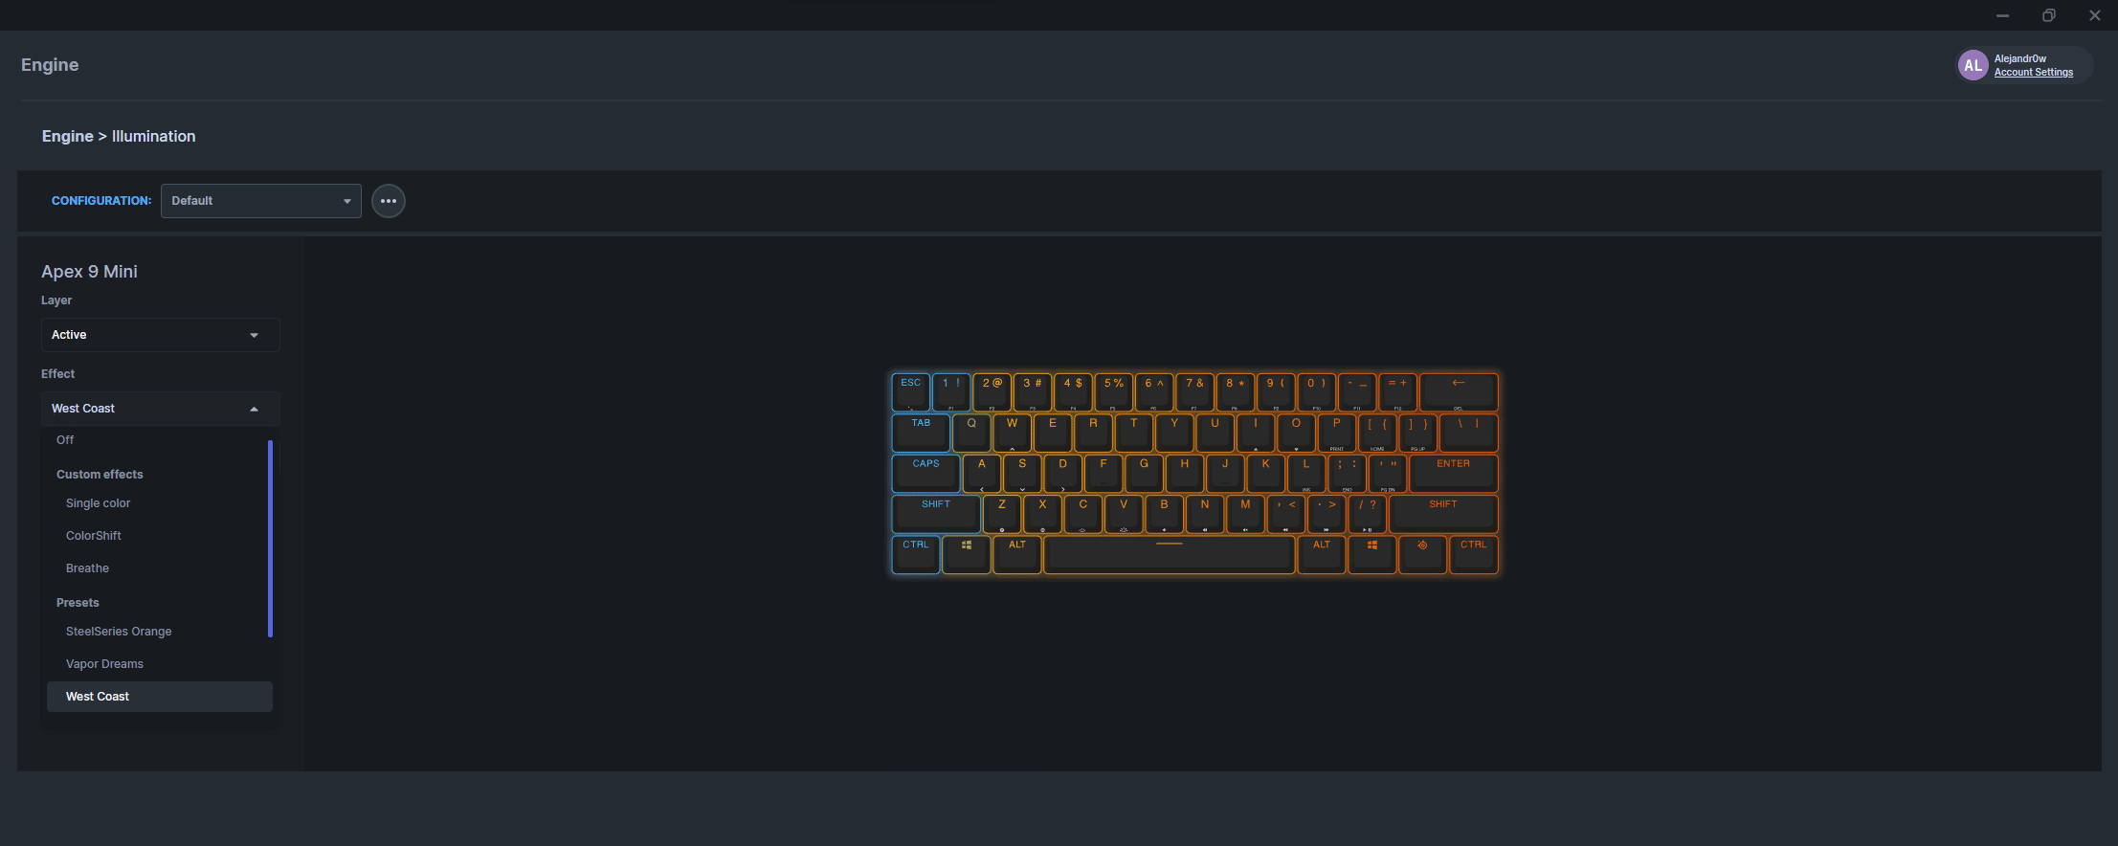Screen dimensions: 2118x846
Task: Minimize the Engine window
Action: tap(2002, 15)
